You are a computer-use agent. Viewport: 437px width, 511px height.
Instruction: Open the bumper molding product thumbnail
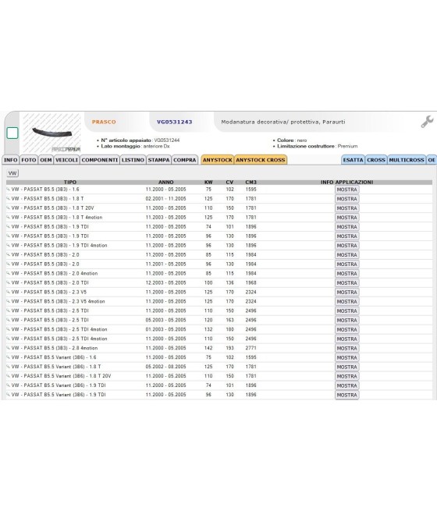tap(52, 133)
